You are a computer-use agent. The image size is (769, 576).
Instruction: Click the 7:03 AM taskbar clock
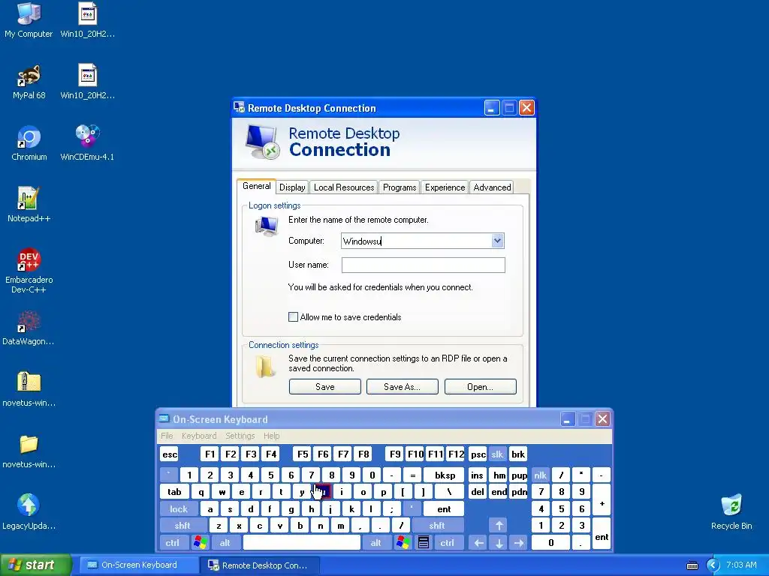pyautogui.click(x=741, y=565)
